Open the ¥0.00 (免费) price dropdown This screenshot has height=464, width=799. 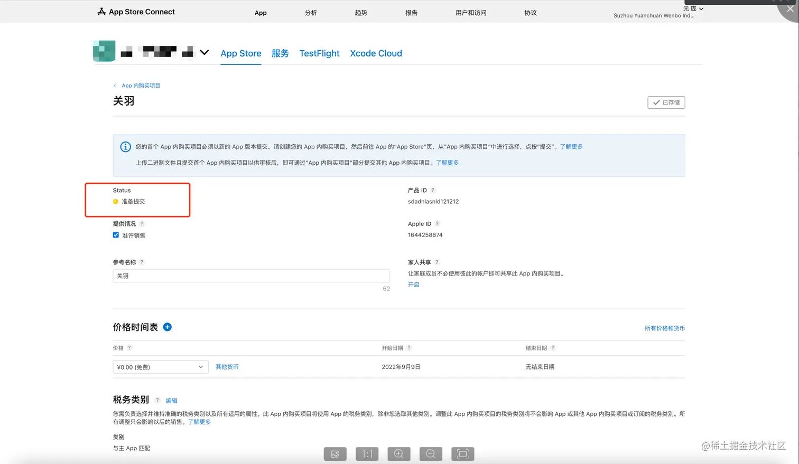coord(160,367)
